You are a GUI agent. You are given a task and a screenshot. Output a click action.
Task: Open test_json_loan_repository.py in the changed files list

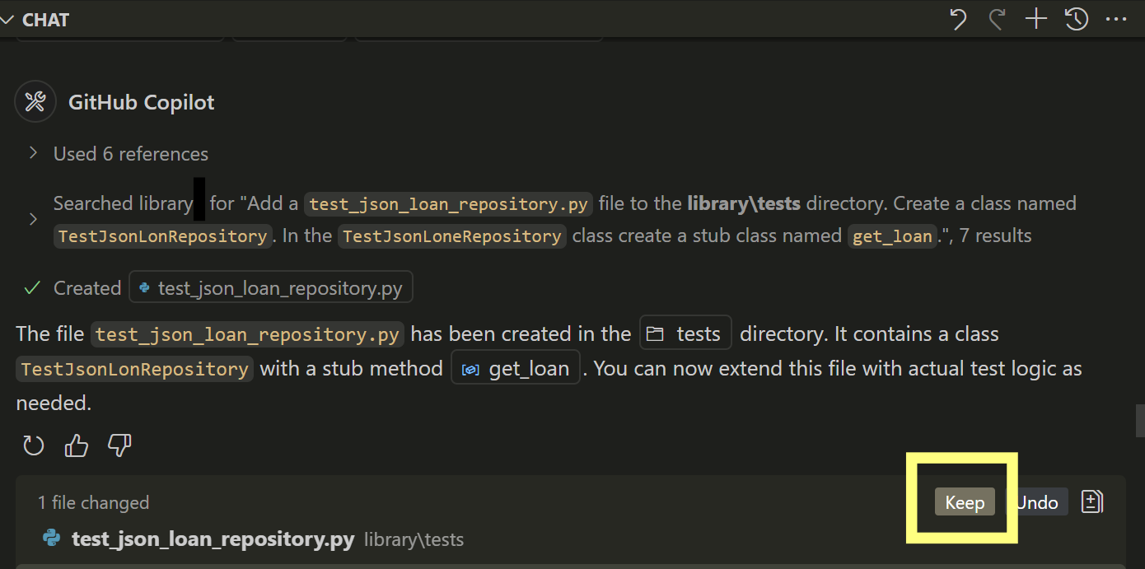point(213,539)
